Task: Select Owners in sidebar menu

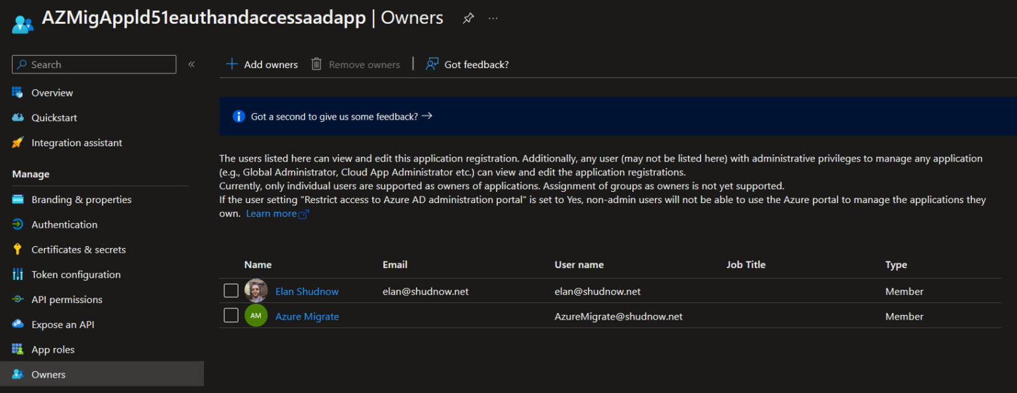Action: (x=102, y=374)
